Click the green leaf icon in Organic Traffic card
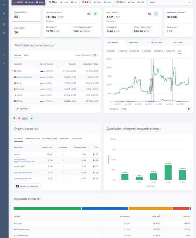 click(95, 14)
